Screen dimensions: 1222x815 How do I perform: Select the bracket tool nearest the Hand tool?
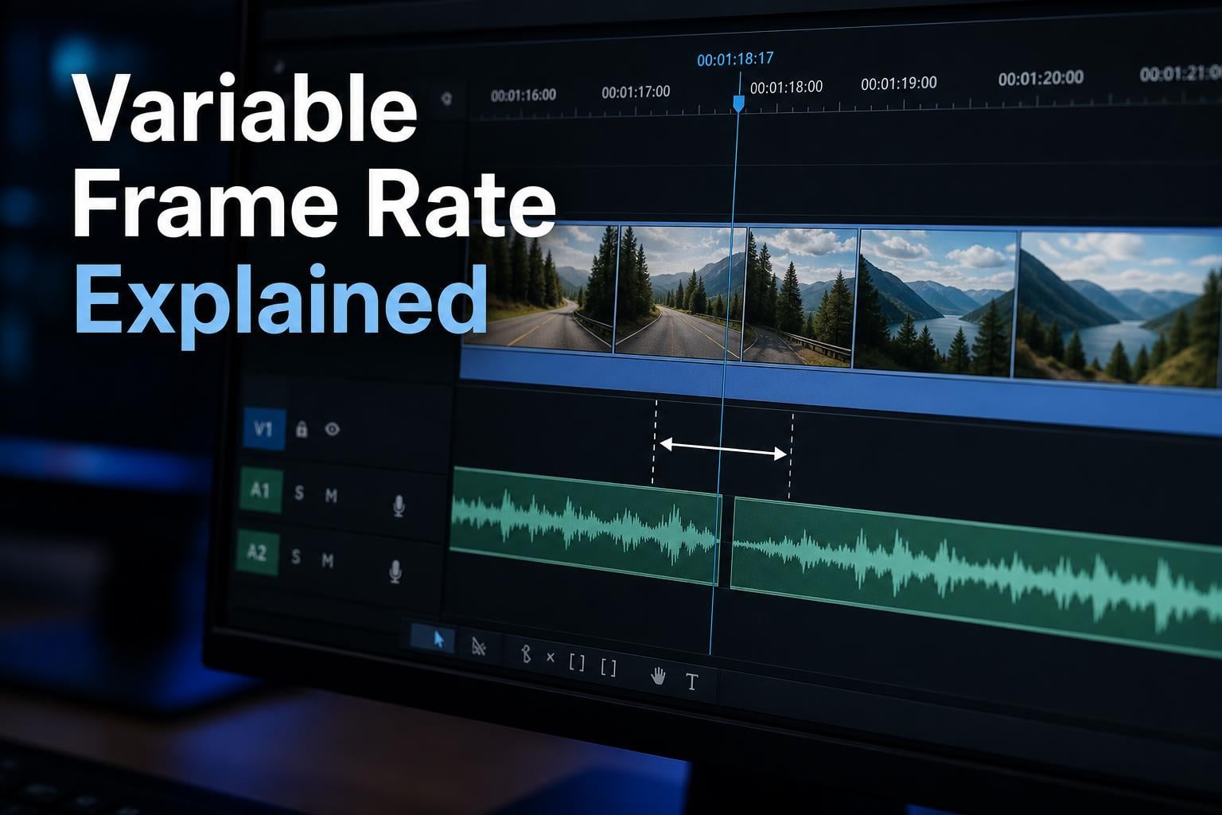pyautogui.click(x=609, y=666)
